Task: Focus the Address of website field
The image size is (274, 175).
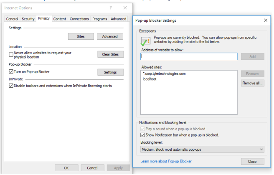Action: coord(189,56)
